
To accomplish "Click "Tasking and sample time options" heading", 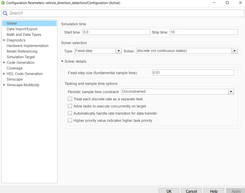I will pos(91,84).
